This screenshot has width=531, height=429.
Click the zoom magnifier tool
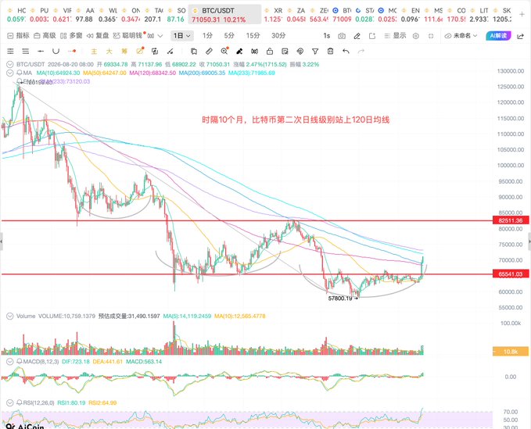coord(224,51)
